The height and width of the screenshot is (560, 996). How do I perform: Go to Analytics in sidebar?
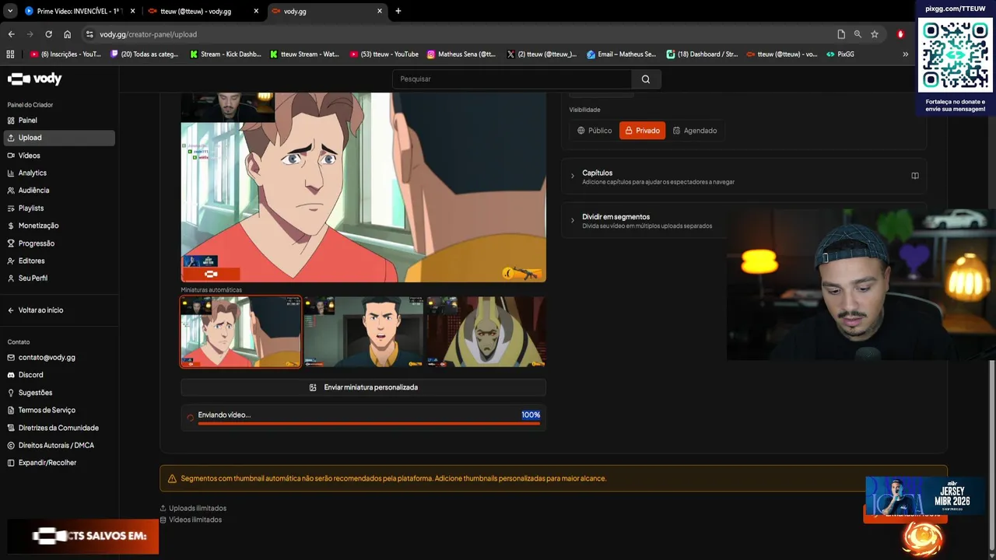coord(59,173)
